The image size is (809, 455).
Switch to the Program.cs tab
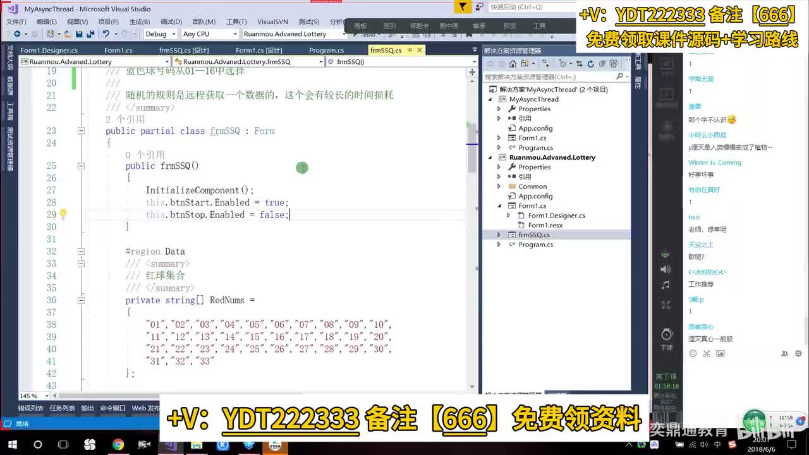click(326, 51)
